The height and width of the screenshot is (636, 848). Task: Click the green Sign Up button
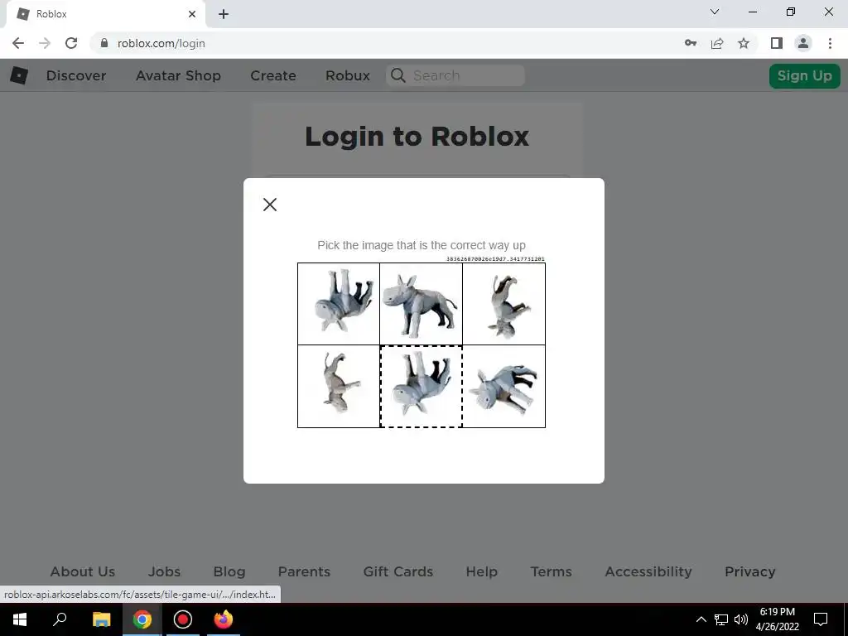805,75
